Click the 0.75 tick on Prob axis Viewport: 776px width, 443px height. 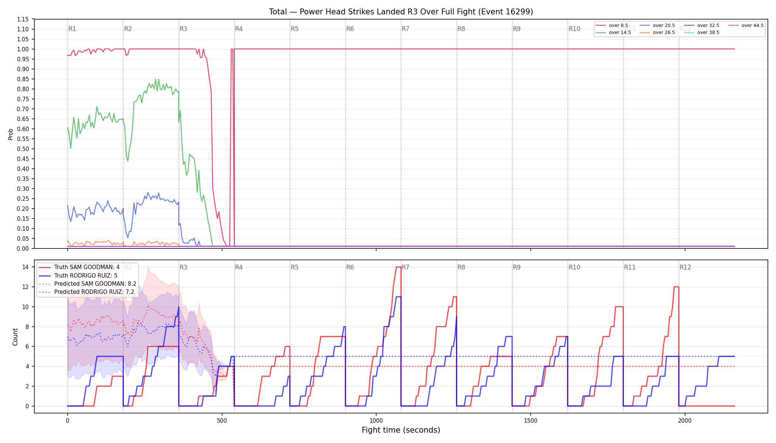pos(23,99)
